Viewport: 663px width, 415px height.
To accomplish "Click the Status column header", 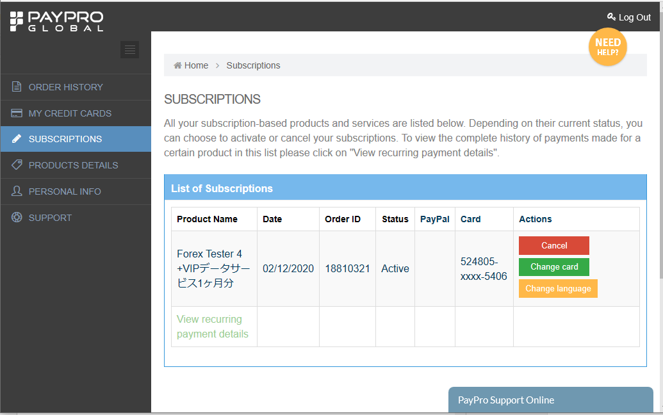I will (395, 219).
